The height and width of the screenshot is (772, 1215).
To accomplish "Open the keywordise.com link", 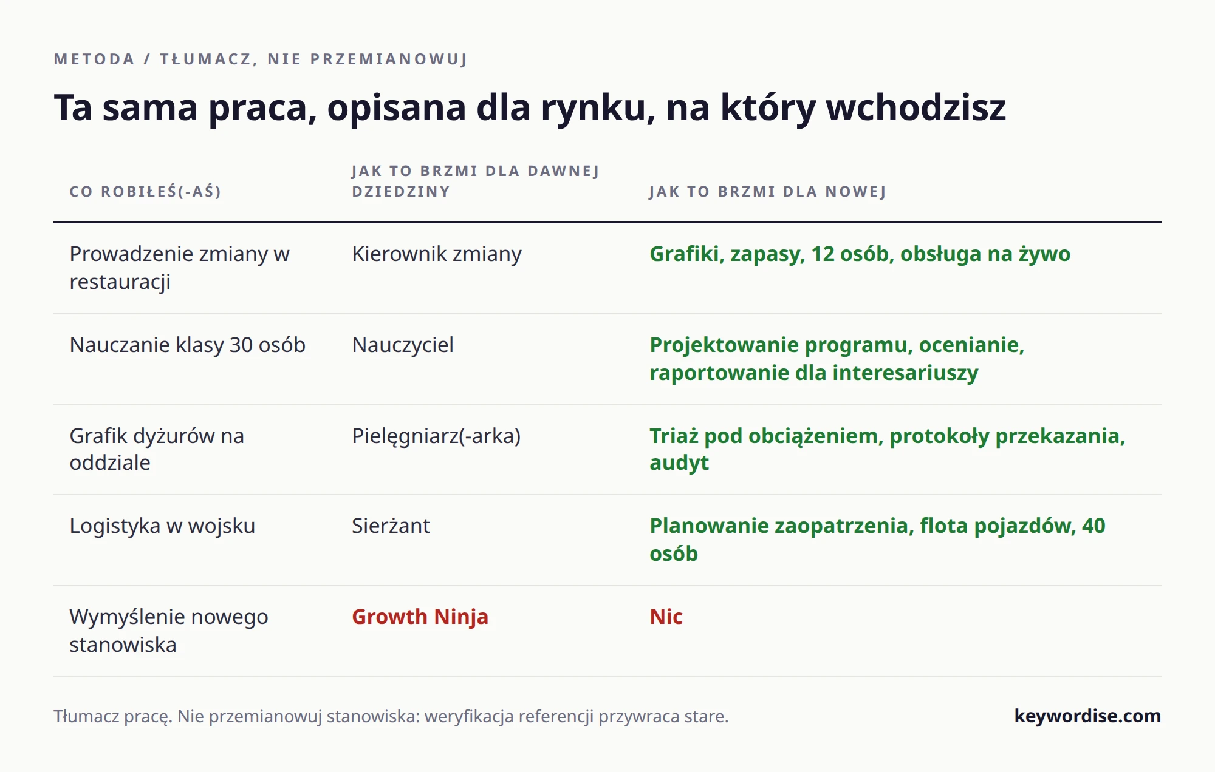I will coord(1087,716).
